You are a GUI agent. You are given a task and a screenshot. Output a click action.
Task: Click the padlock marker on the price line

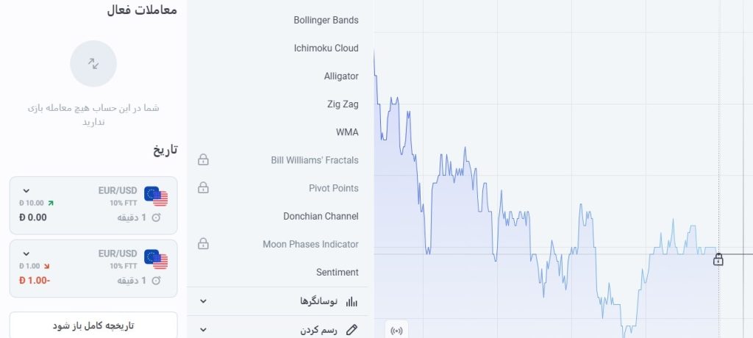tap(718, 259)
